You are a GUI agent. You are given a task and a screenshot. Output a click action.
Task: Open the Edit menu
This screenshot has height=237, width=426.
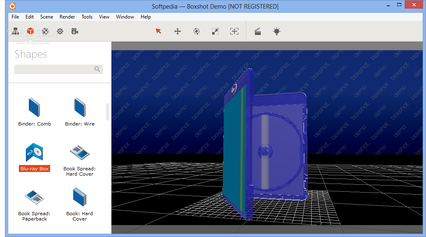(x=30, y=17)
